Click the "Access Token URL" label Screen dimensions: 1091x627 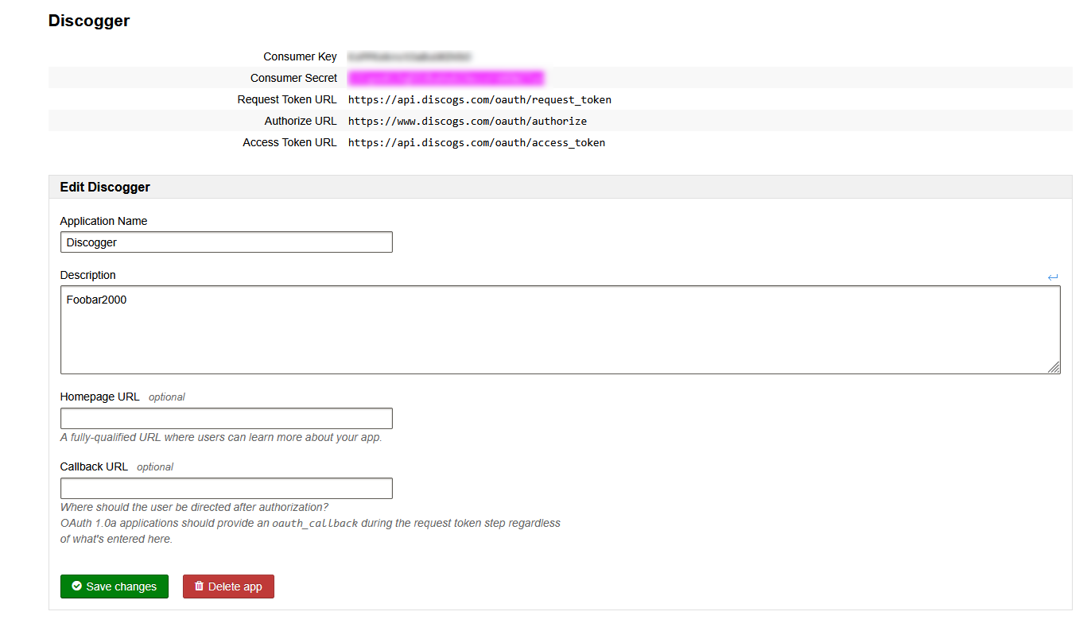[290, 143]
